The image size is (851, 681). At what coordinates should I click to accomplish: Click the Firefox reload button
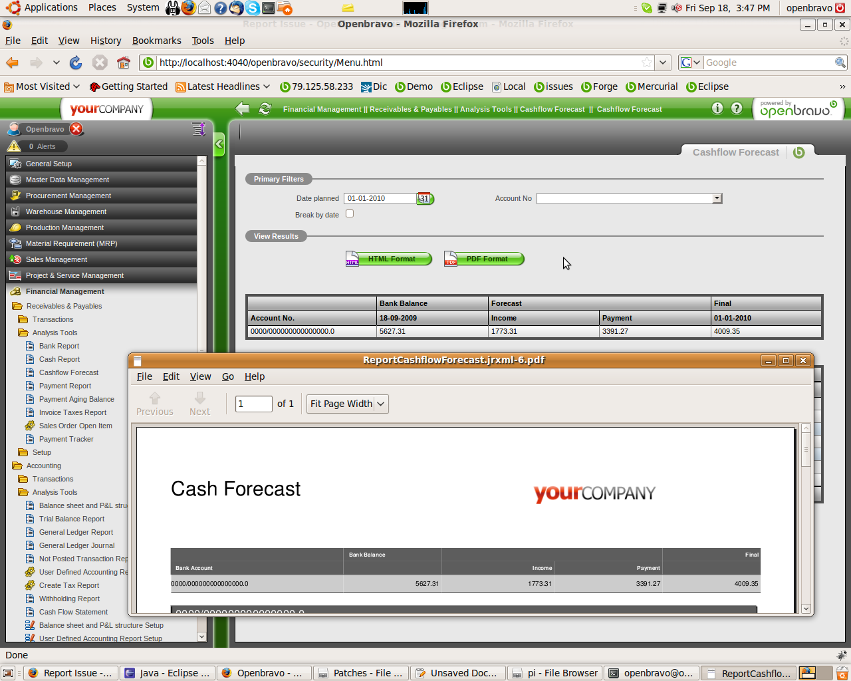pyautogui.click(x=76, y=63)
